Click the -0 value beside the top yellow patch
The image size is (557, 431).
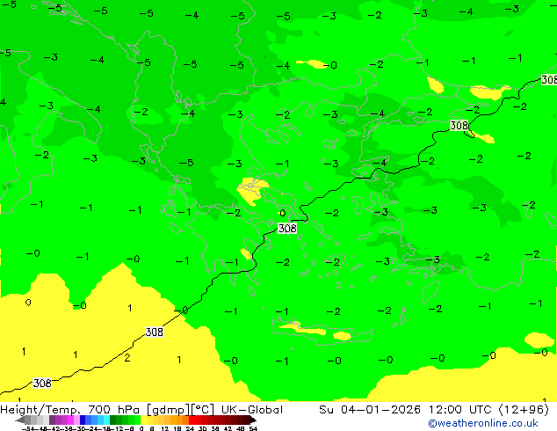(330, 65)
